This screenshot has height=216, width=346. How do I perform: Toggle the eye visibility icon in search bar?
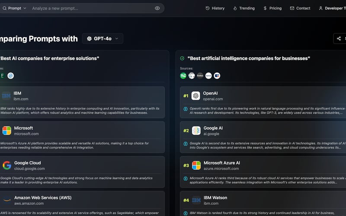coord(157,8)
